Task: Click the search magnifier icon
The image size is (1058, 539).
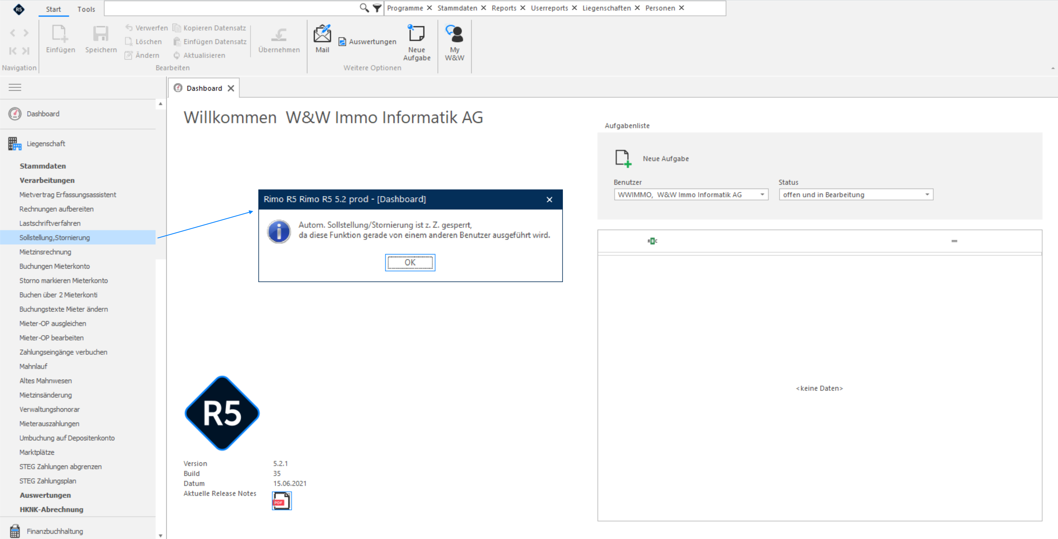Action: click(x=364, y=8)
